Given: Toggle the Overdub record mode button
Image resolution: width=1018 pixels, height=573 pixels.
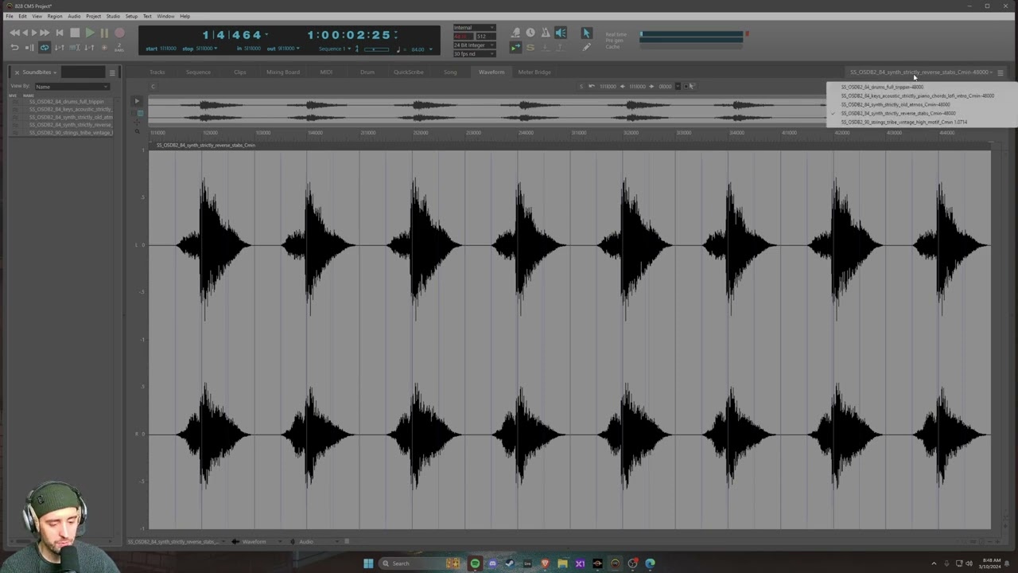Looking at the screenshot, I should coord(104,48).
